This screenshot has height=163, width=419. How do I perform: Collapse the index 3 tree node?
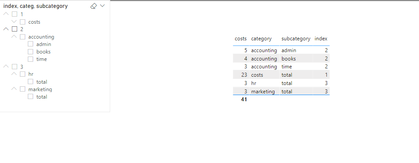pyautogui.click(x=6, y=67)
